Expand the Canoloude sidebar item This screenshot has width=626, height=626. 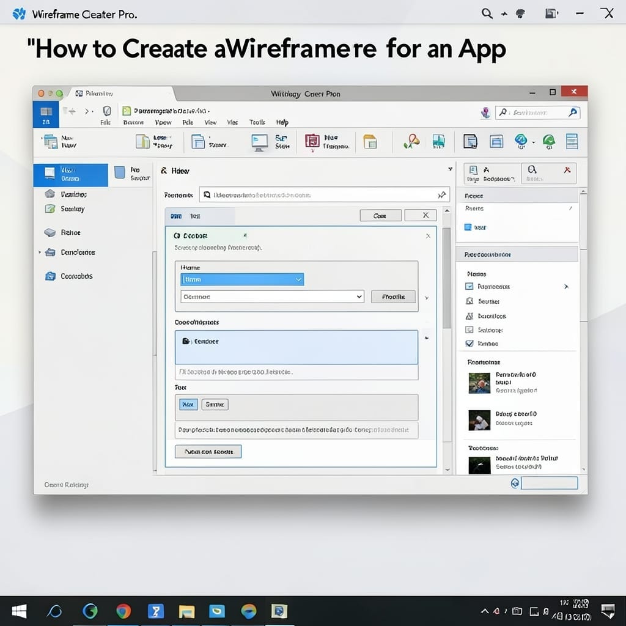click(x=40, y=252)
